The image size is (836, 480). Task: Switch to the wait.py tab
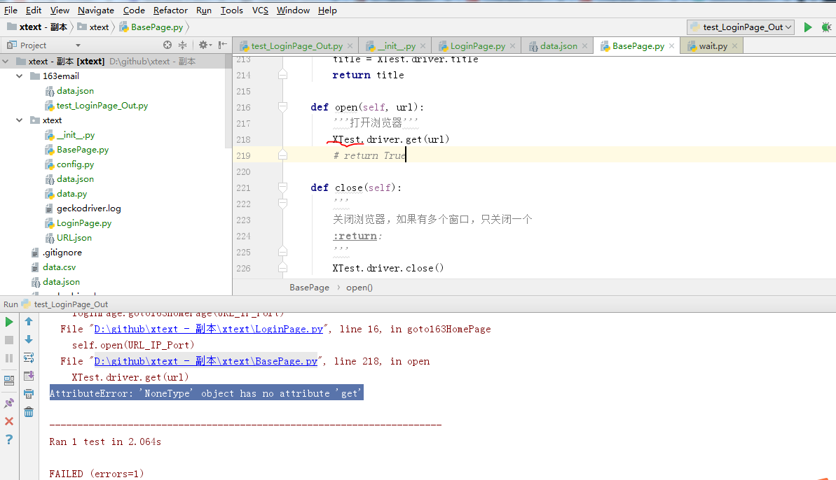(713, 46)
